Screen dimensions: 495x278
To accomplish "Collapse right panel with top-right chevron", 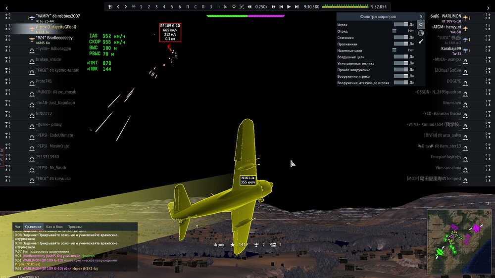I will [488, 8].
